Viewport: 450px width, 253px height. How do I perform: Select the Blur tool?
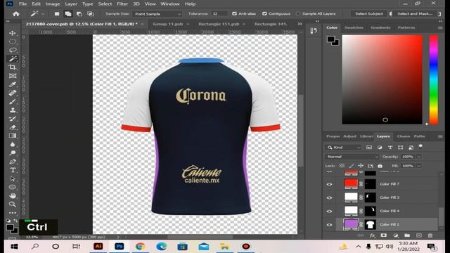click(x=13, y=144)
